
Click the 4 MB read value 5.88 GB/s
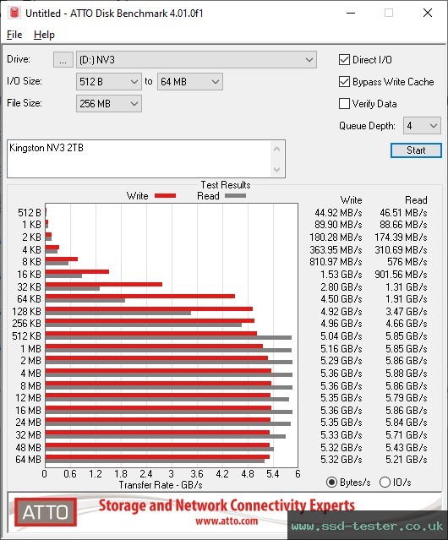(x=407, y=374)
